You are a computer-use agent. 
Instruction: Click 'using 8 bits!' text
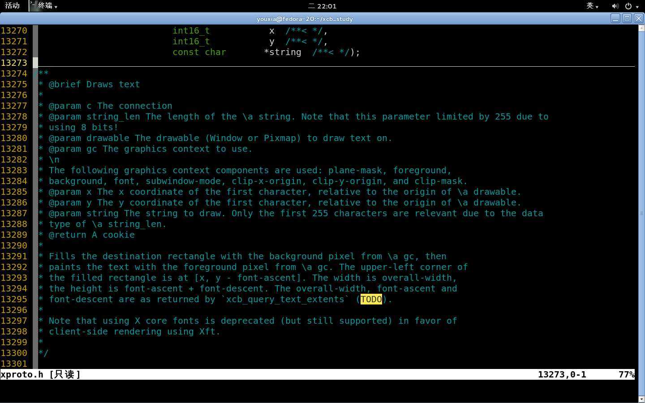(83, 127)
